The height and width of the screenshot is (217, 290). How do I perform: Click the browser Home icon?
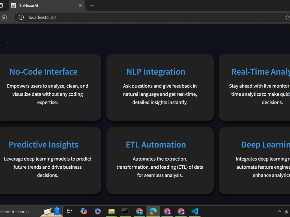click(4, 17)
